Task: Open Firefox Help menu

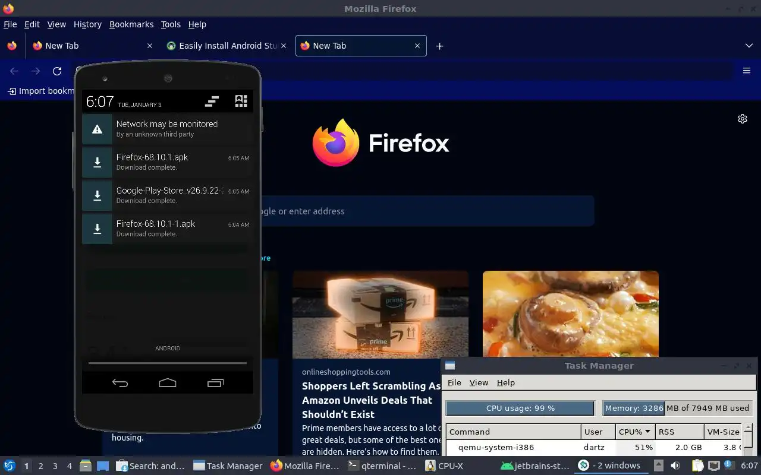Action: 197,24
